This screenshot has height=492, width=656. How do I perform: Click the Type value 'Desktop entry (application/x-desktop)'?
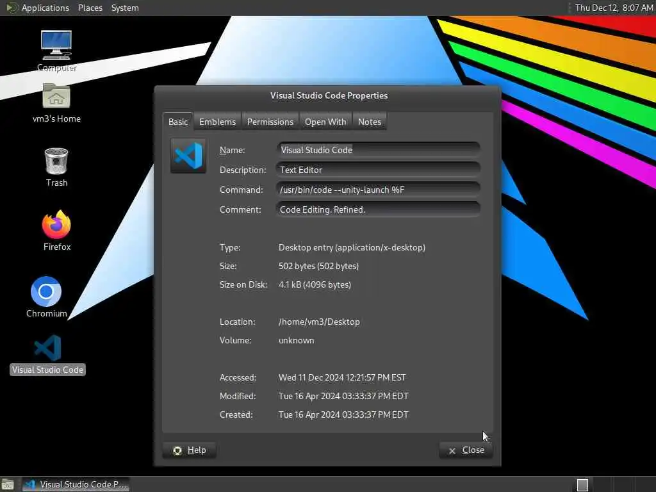tap(352, 247)
